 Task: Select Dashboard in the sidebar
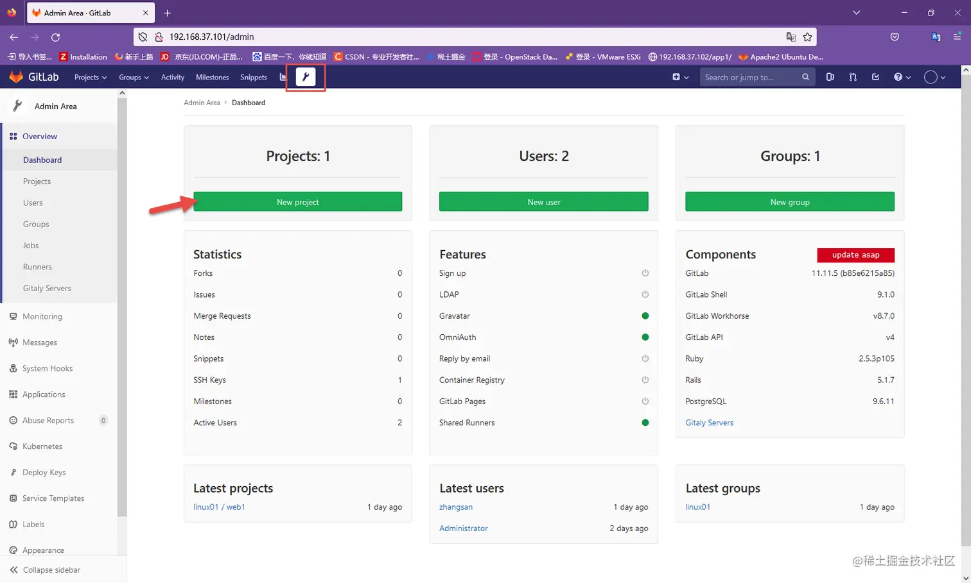(x=60, y=160)
